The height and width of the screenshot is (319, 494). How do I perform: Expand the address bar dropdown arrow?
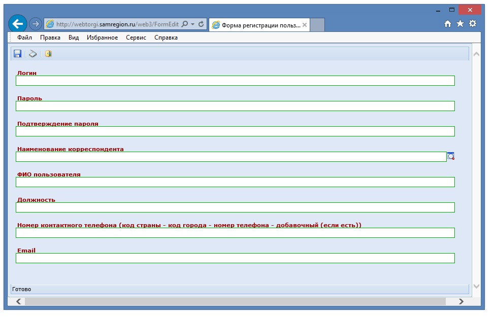[193, 24]
